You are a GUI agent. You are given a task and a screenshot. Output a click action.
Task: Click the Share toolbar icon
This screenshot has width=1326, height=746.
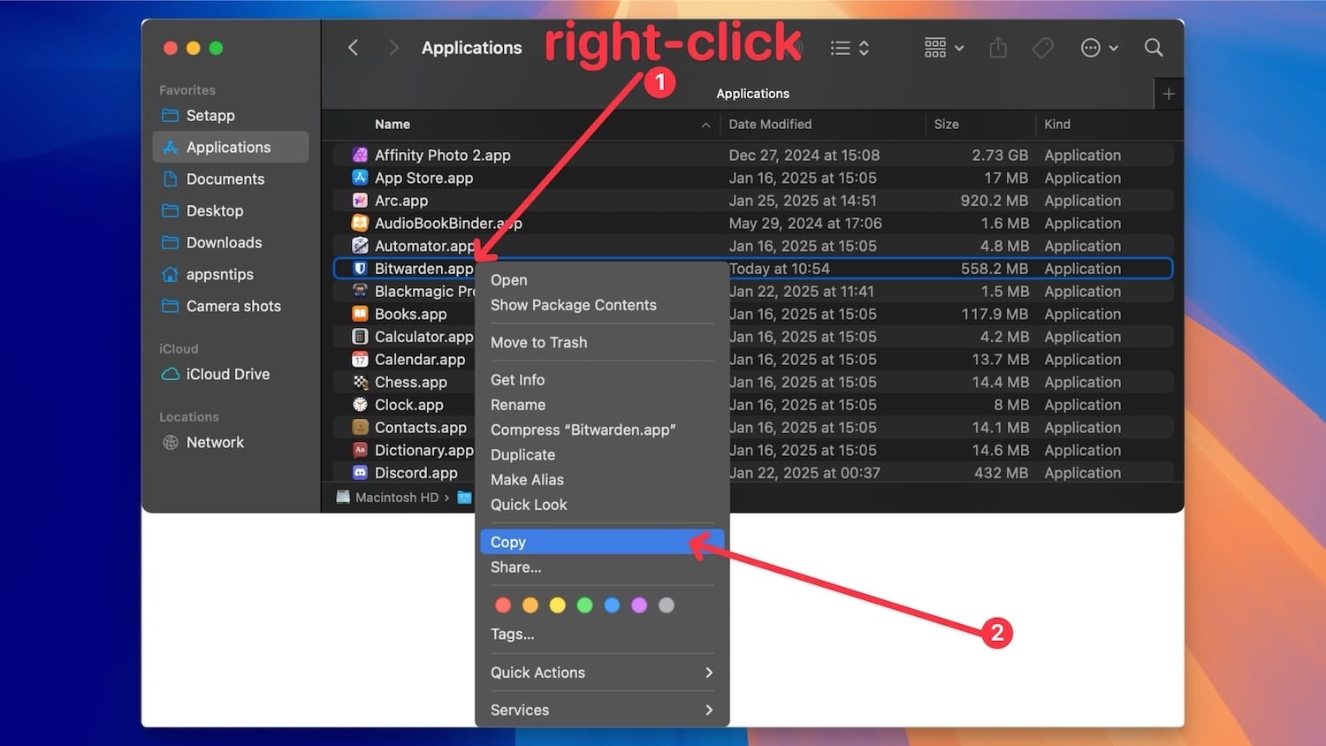click(998, 48)
